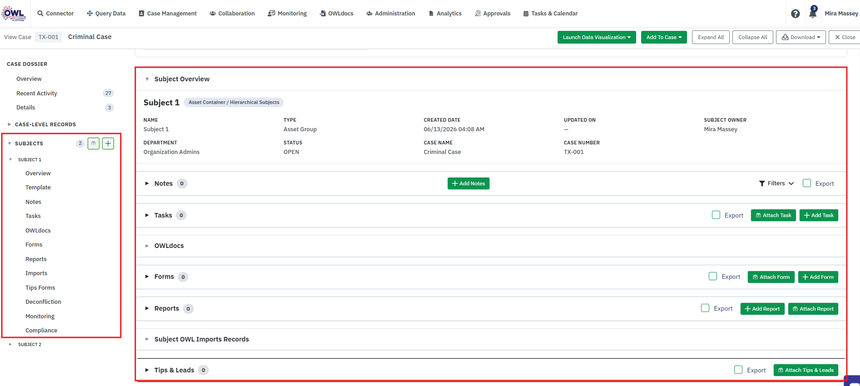Screen dimensions: 860x386
Task: Click the plus icon to add subject
Action: 108,144
